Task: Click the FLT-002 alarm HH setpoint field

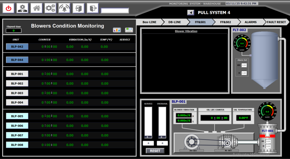Action: coord(244,65)
